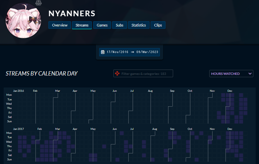Go to the Subs tab

(119, 25)
